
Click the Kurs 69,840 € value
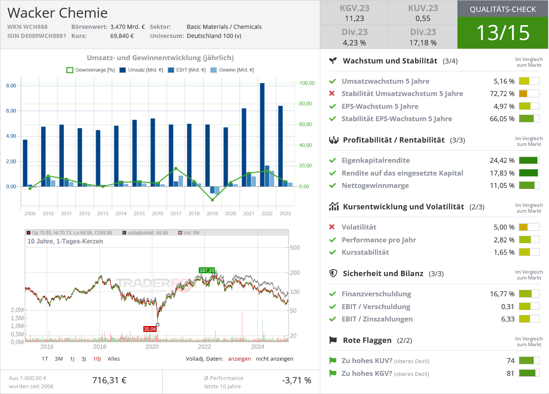click(122, 36)
